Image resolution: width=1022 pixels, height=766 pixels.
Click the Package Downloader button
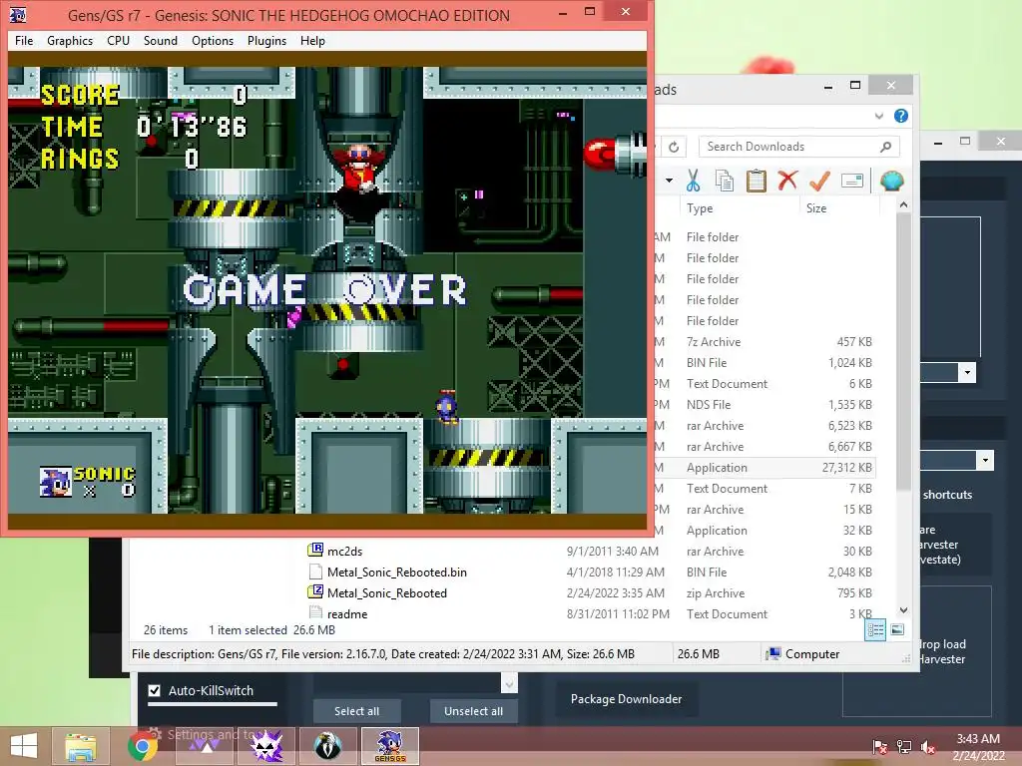627,699
